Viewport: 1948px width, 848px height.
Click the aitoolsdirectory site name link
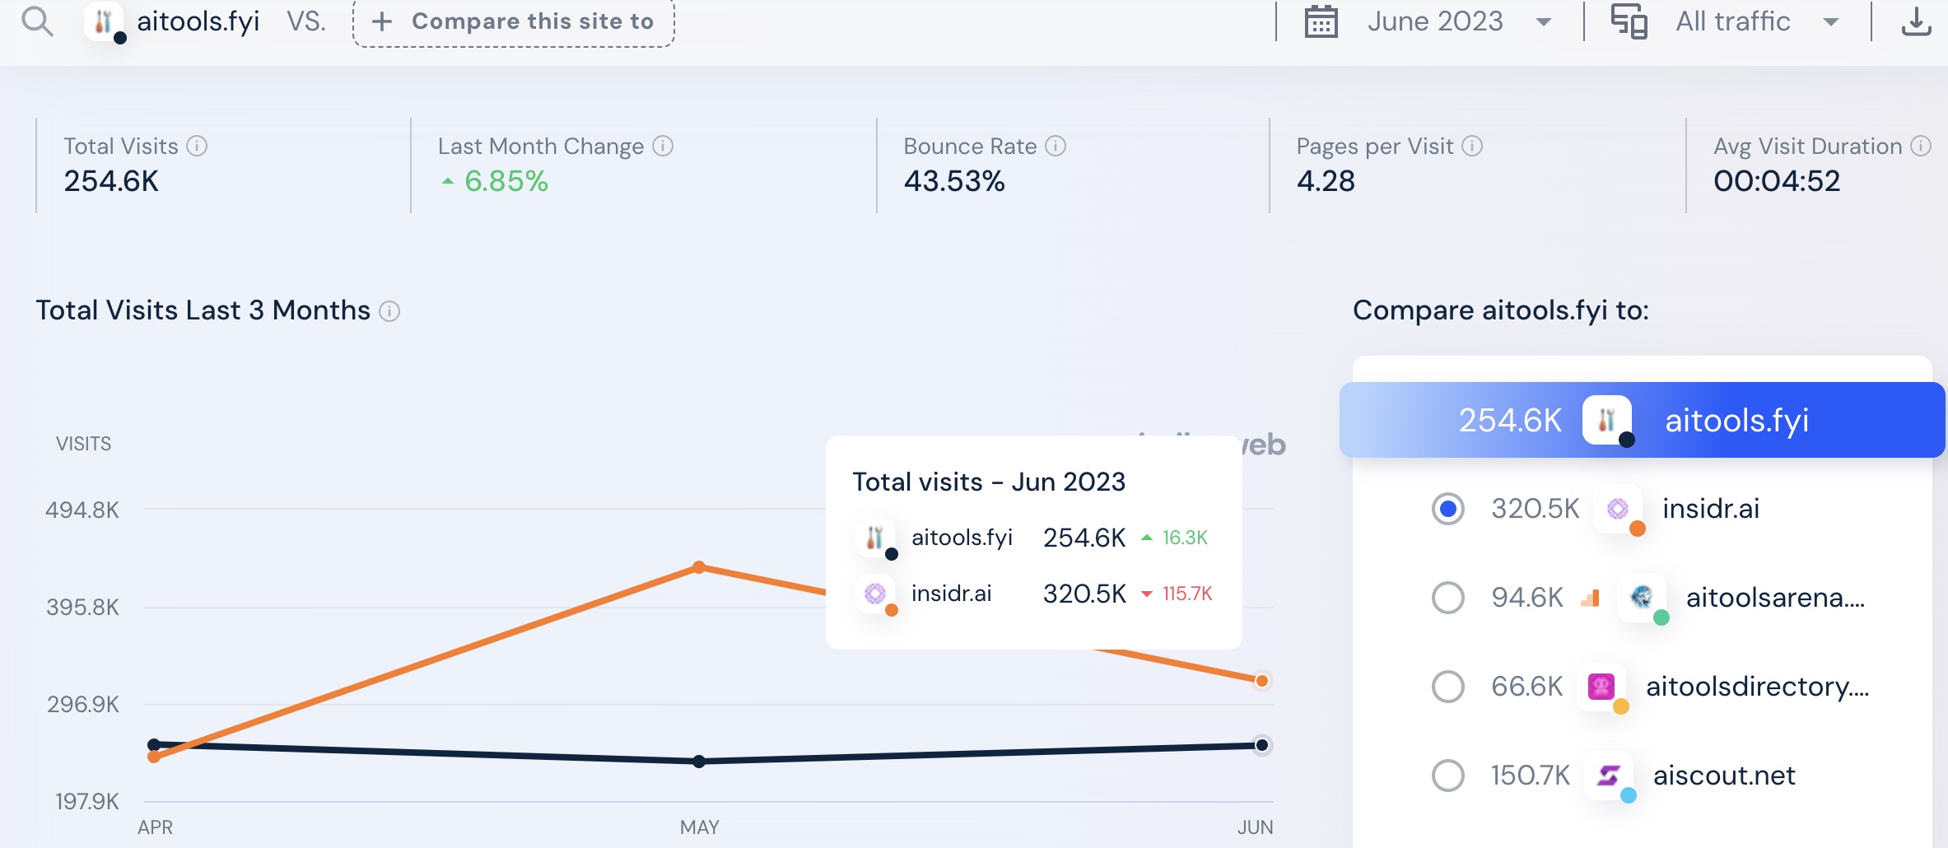pyautogui.click(x=1757, y=687)
